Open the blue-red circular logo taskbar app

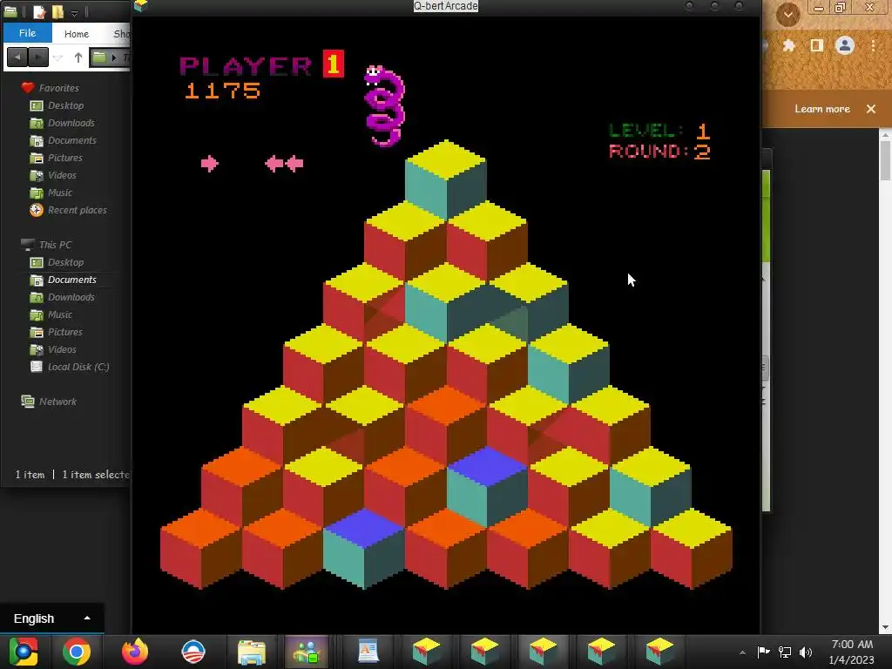(x=193, y=652)
